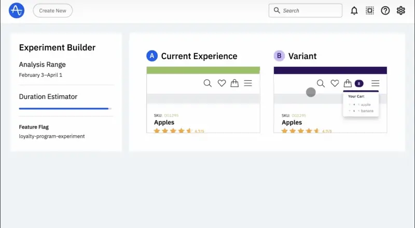
Task: Click the loyalty-program-experiment flag name
Action: pyautogui.click(x=52, y=136)
